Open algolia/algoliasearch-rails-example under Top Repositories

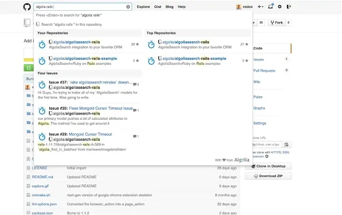[195, 58]
